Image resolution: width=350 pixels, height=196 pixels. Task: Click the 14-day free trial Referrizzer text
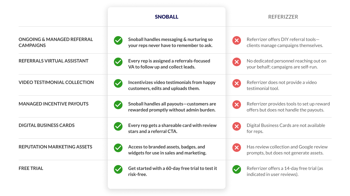[x=285, y=171]
